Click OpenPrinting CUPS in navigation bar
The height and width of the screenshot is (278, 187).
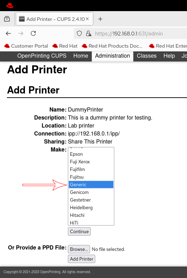[x=42, y=56]
